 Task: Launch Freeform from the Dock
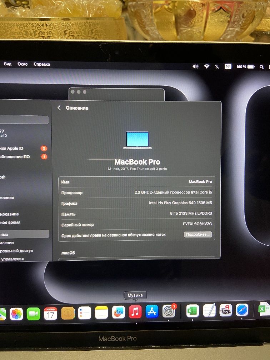coord(119,312)
